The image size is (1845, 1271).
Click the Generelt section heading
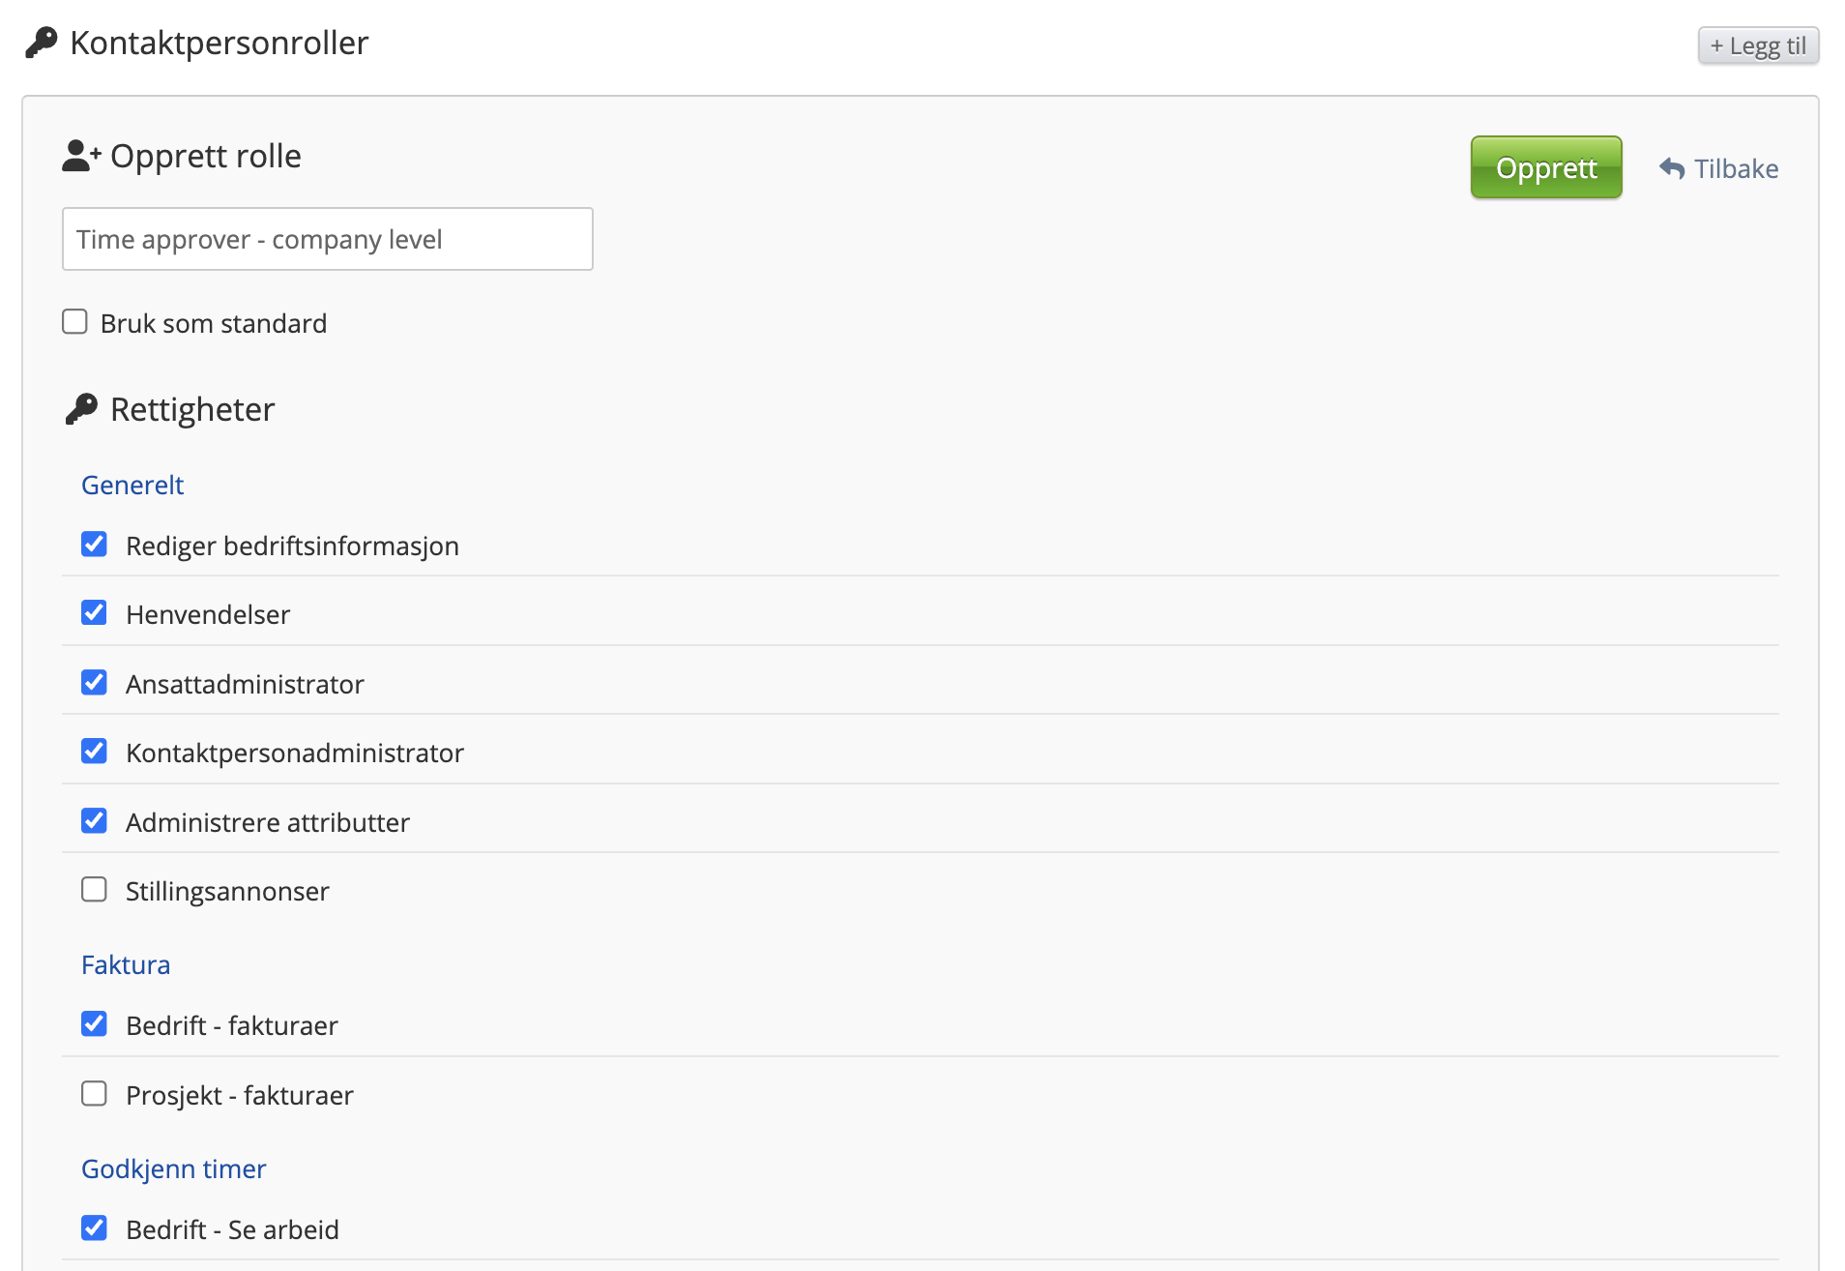[x=132, y=485]
